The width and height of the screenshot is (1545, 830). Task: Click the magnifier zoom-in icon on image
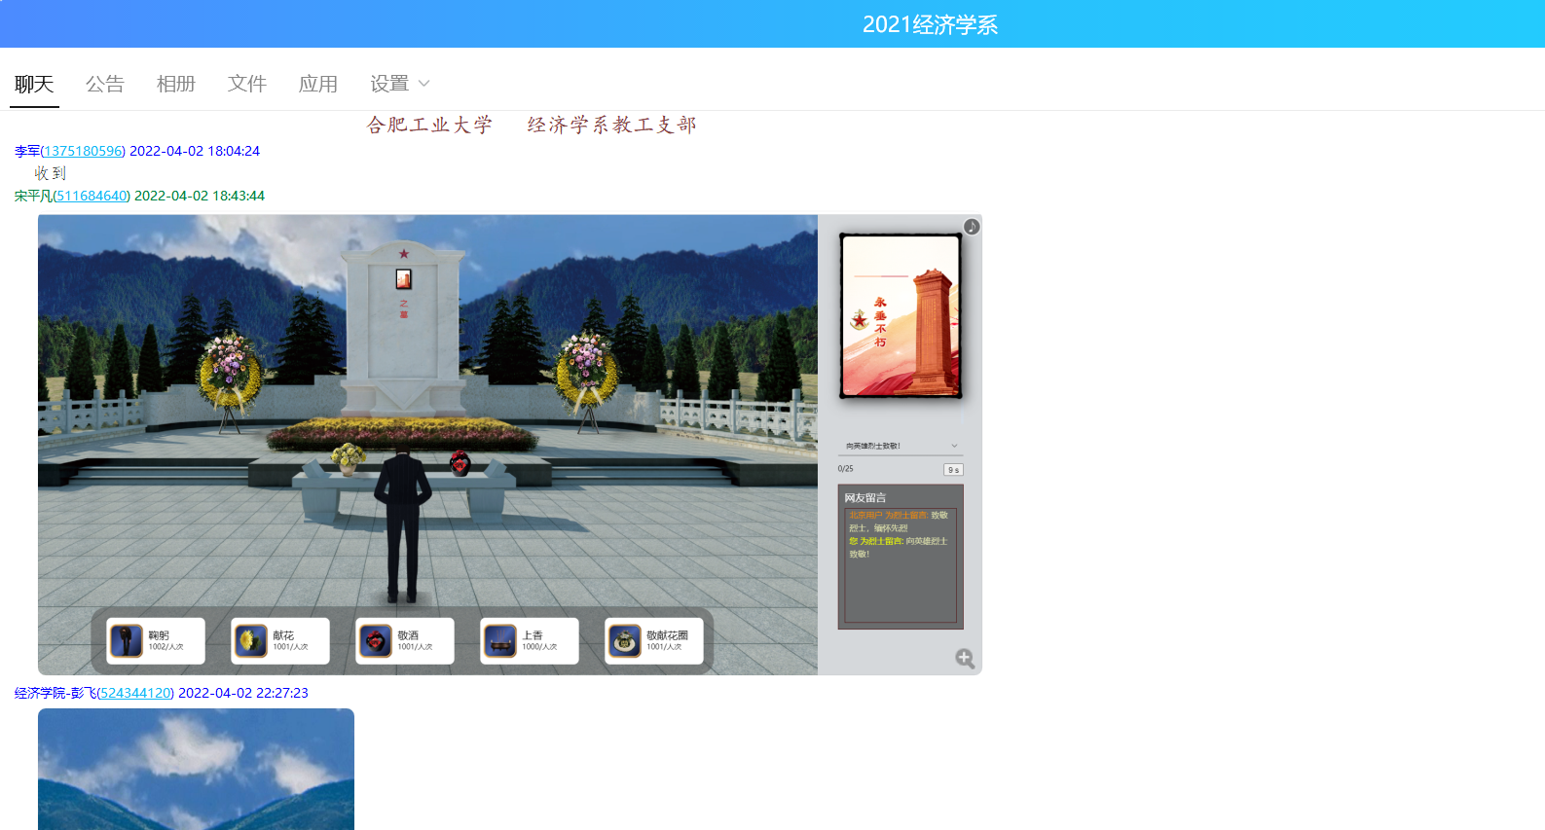pos(965,659)
